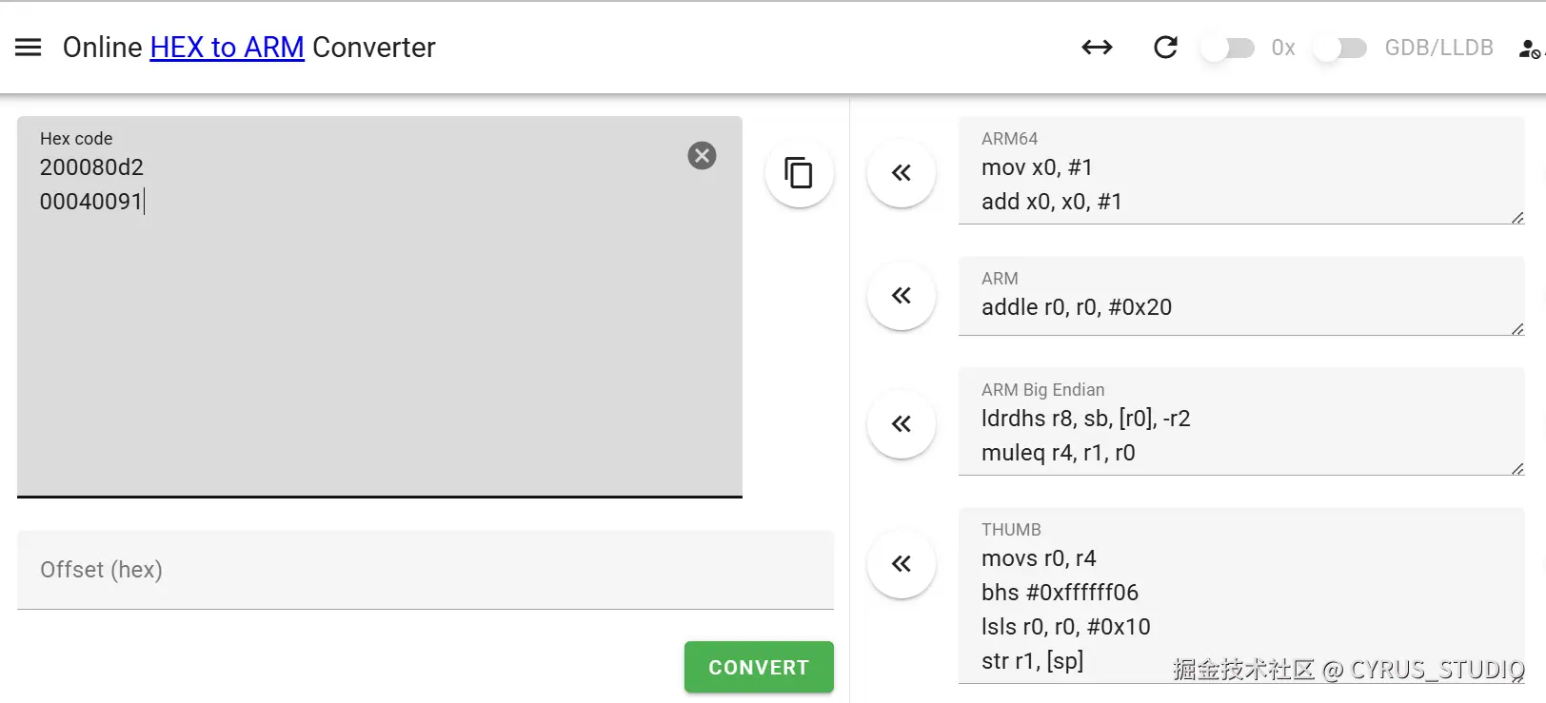
Task: Click double-arrow button beside ARM Big Endian
Action: (902, 424)
